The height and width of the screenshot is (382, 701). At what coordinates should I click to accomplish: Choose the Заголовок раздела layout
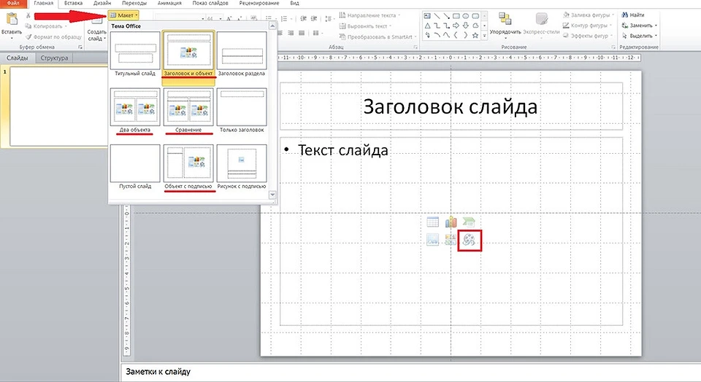tap(242, 54)
